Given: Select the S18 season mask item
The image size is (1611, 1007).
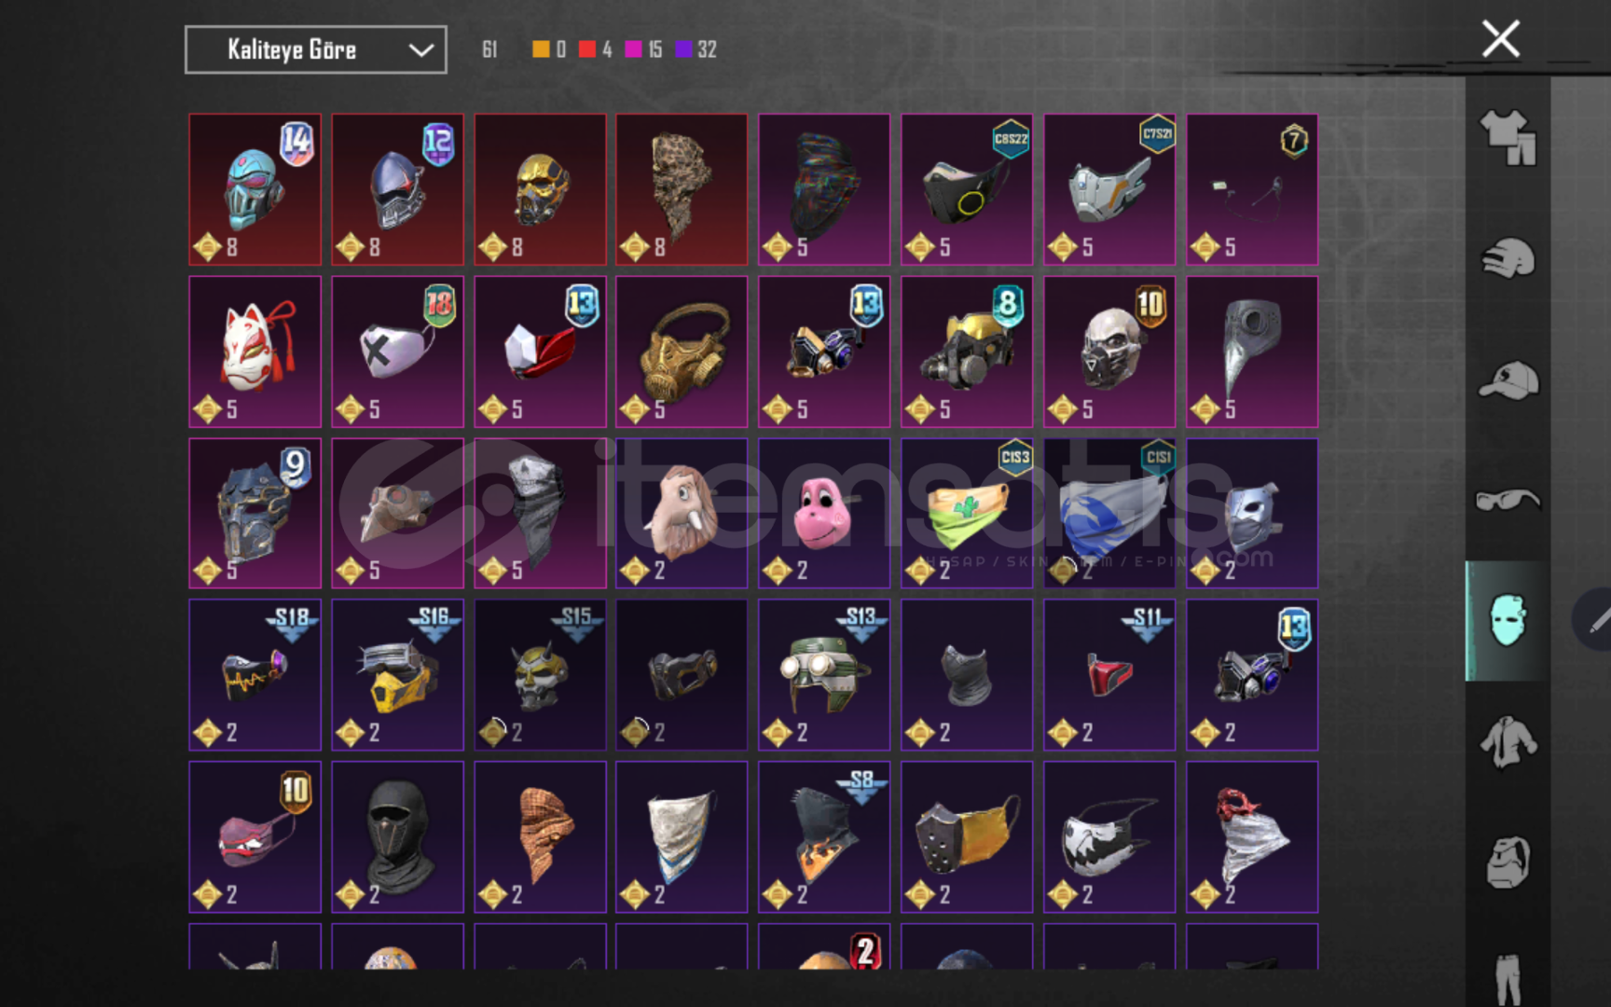Looking at the screenshot, I should click(x=255, y=675).
